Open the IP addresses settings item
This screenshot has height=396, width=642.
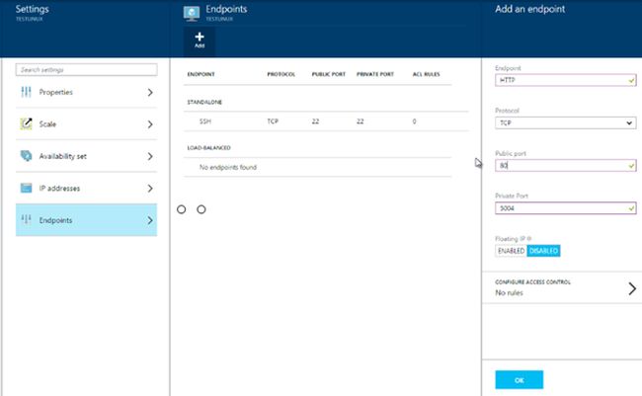tap(86, 188)
